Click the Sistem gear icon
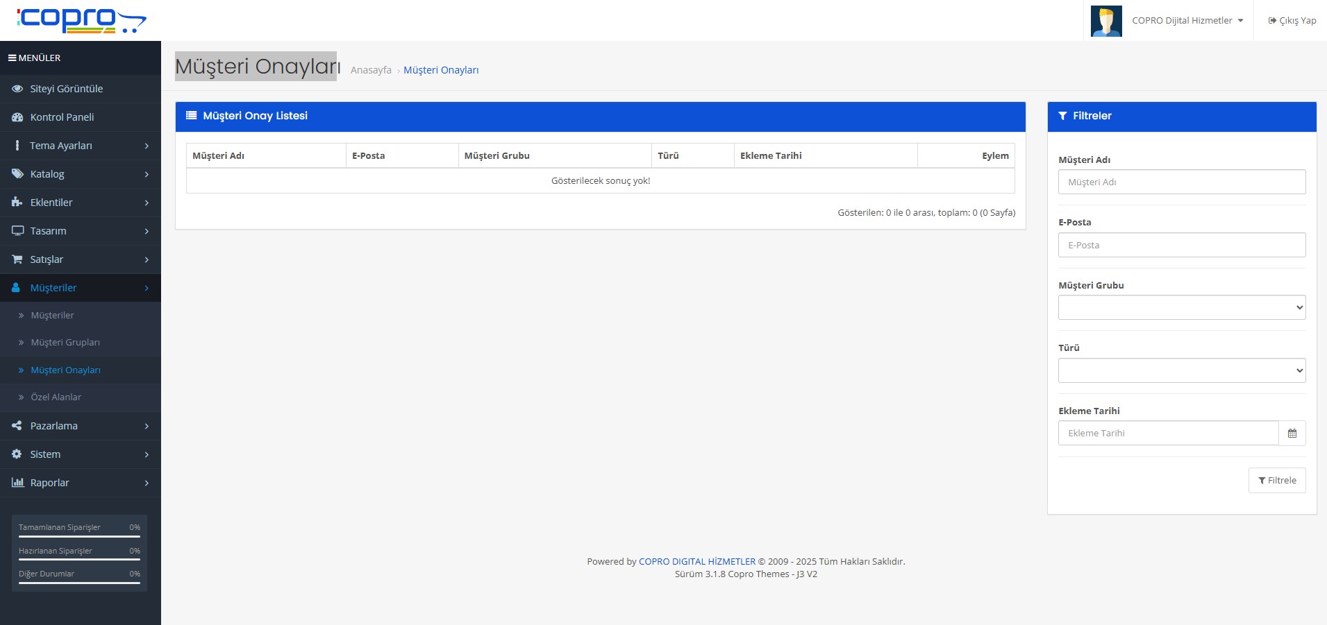1327x625 pixels. point(17,454)
